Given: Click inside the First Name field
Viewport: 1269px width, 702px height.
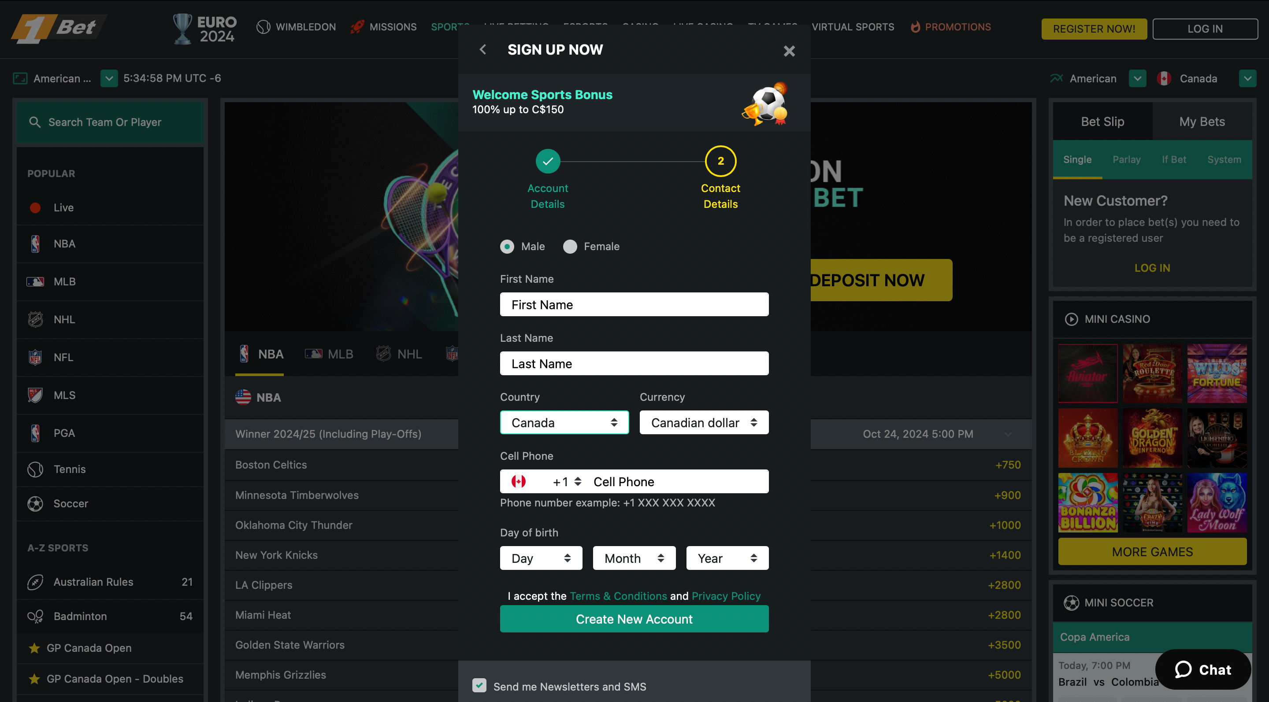Looking at the screenshot, I should pyautogui.click(x=634, y=304).
